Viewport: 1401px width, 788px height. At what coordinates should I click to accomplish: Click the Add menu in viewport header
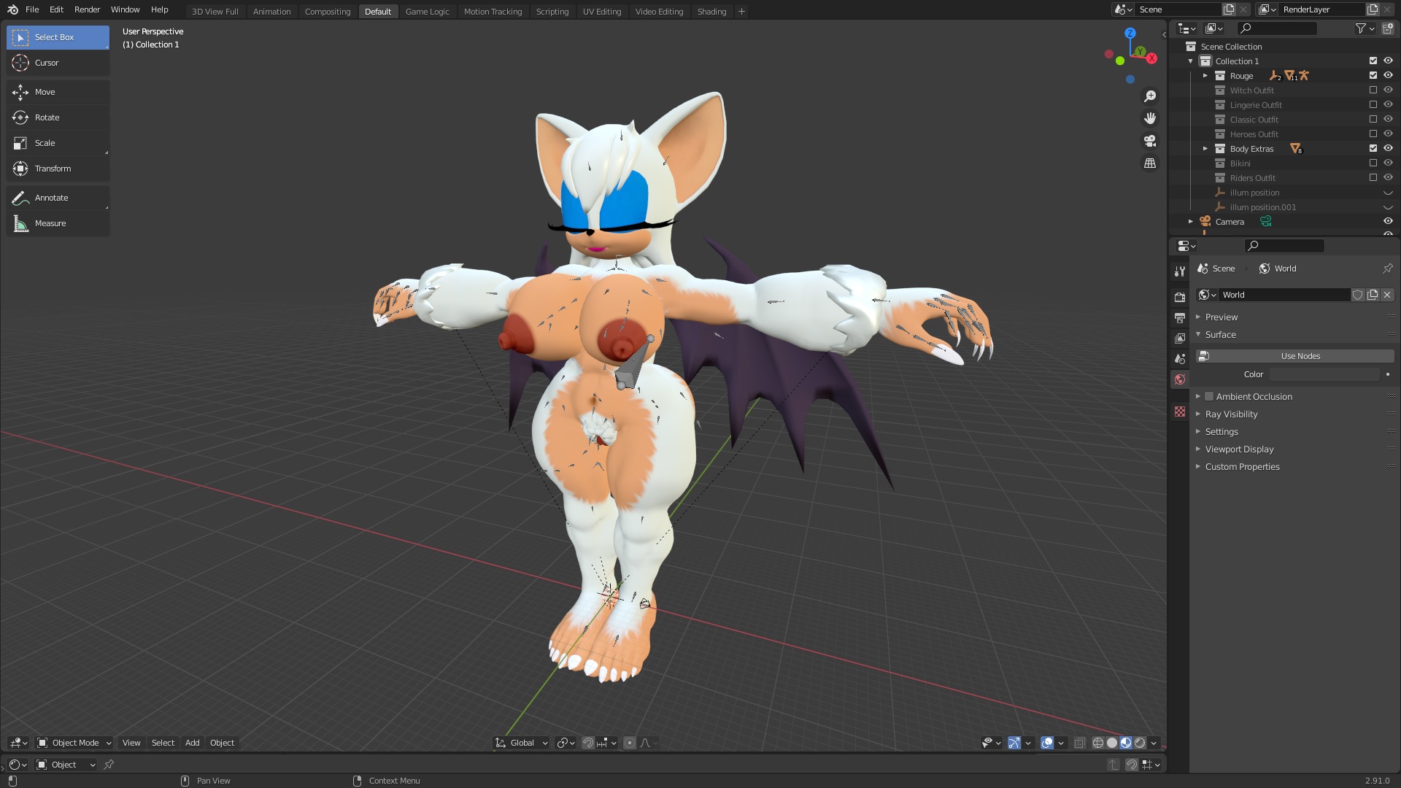coord(192,743)
